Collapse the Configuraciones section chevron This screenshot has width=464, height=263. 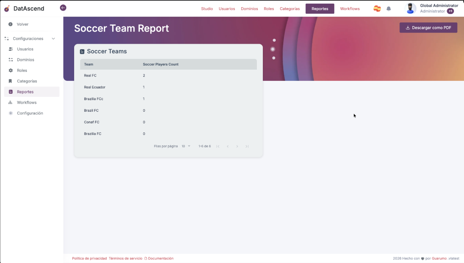[53, 39]
